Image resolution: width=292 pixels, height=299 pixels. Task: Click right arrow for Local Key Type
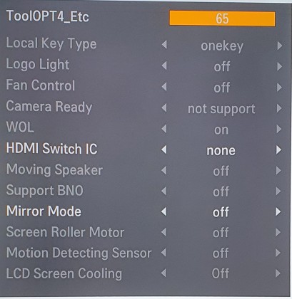pyautogui.click(x=279, y=46)
